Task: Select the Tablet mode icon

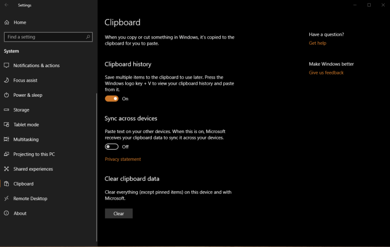Action: 7,125
